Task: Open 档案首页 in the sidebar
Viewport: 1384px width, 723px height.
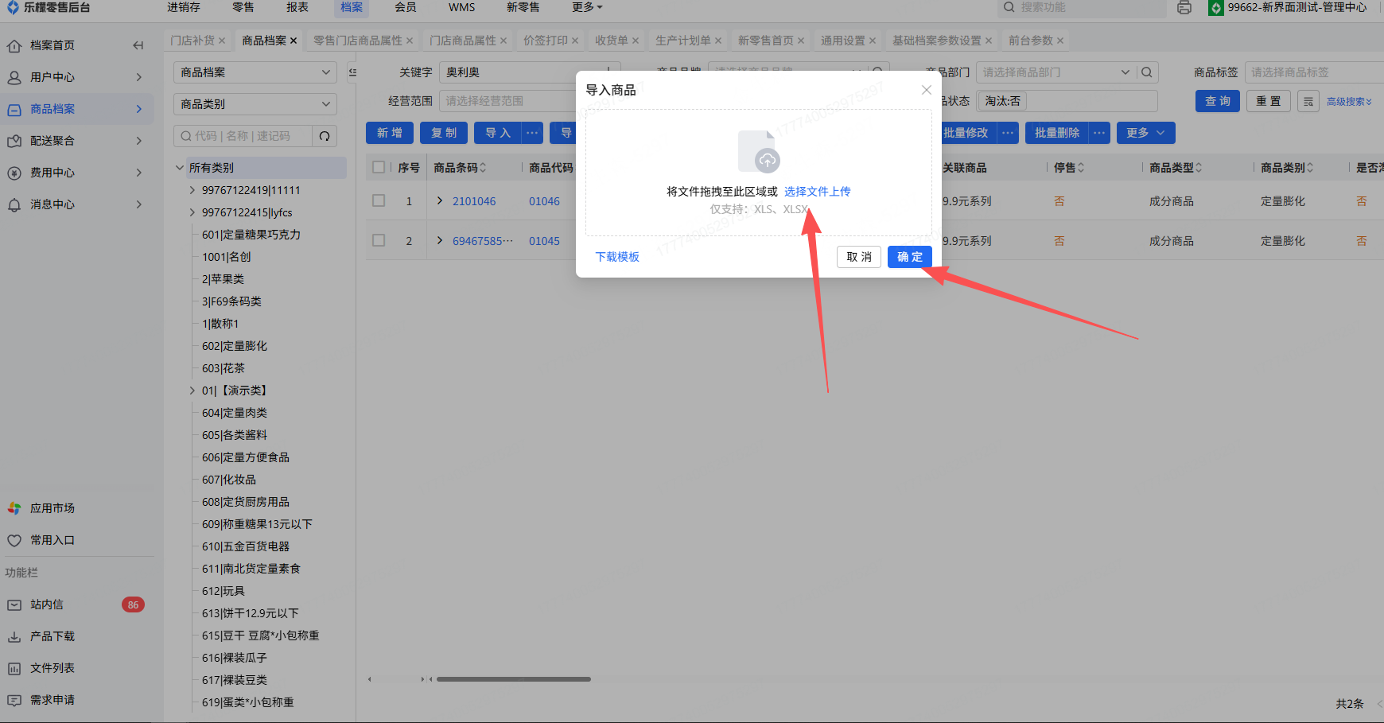Action: (x=52, y=45)
